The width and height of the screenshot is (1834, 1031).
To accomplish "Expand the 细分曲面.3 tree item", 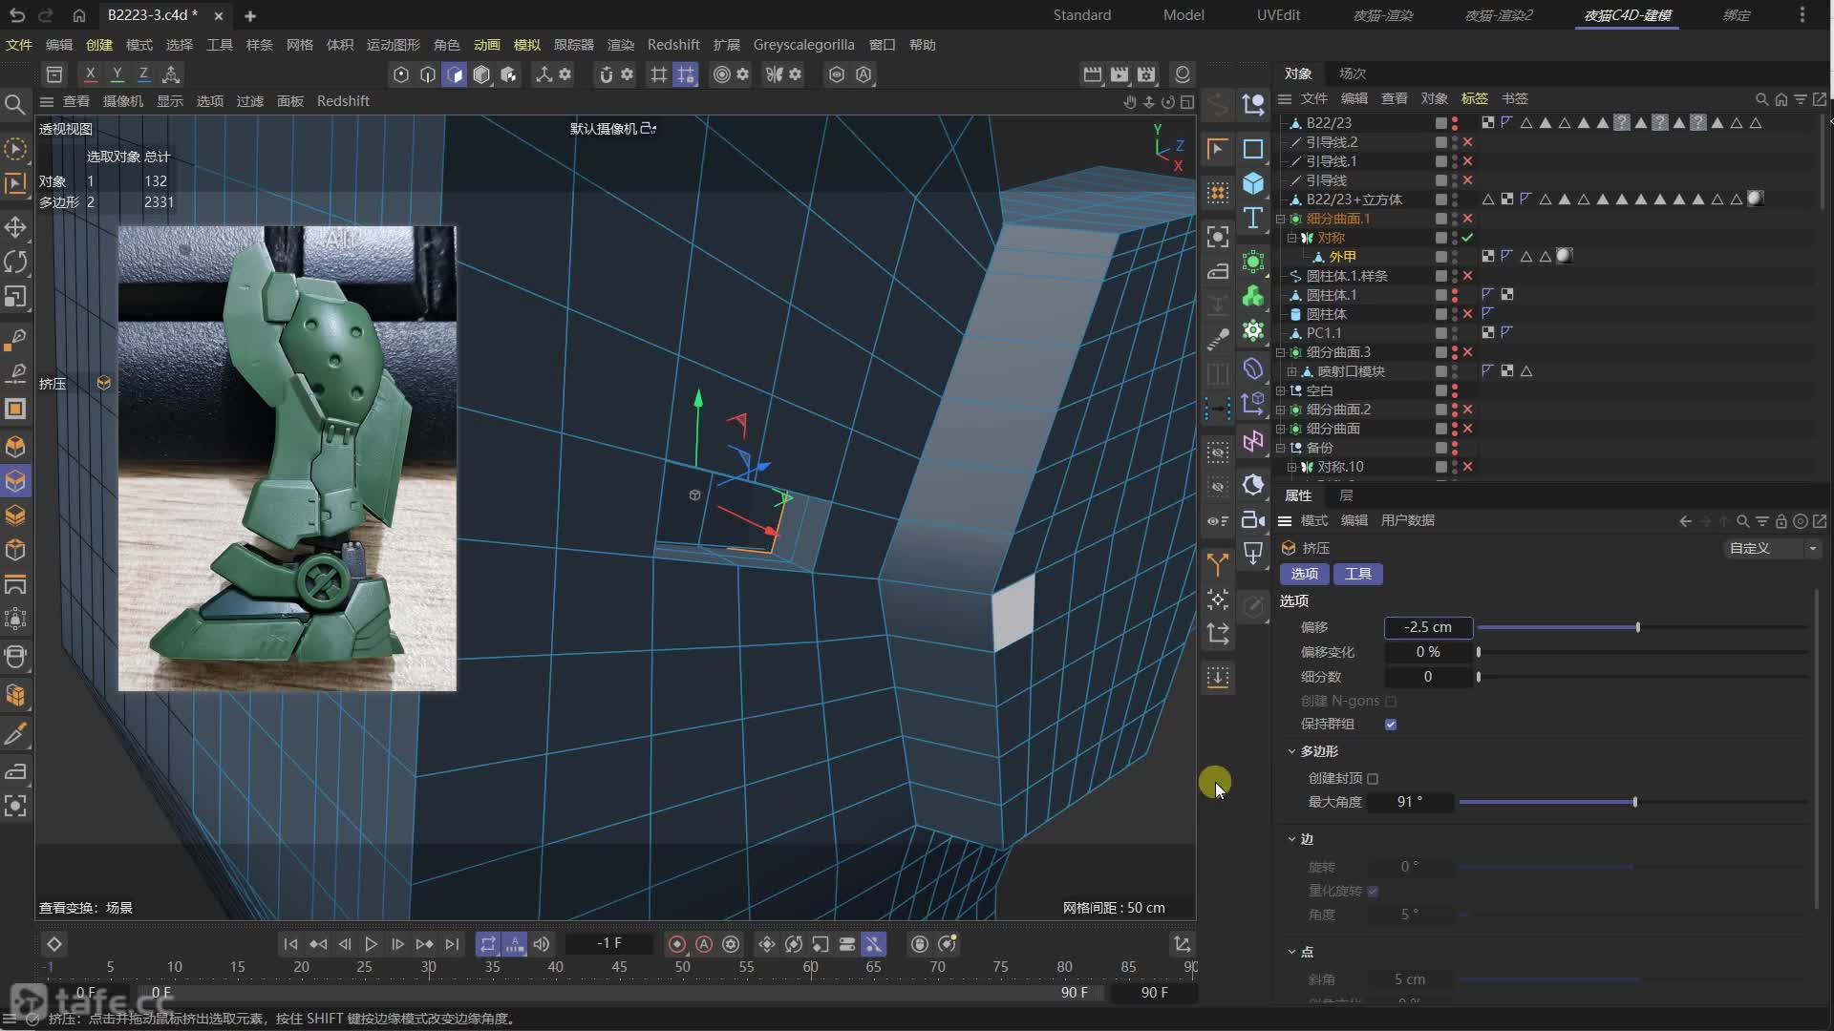I will click(1281, 352).
